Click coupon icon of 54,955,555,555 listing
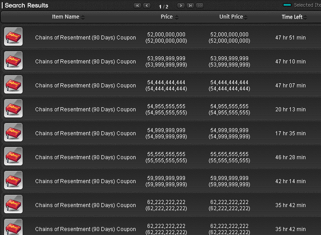The height and width of the screenshot is (235, 321). click(13, 109)
